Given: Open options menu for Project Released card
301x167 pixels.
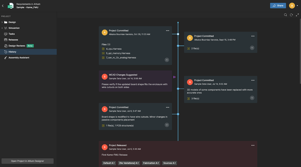Looking at the screenshot, I should pyautogui.click(x=253, y=145).
